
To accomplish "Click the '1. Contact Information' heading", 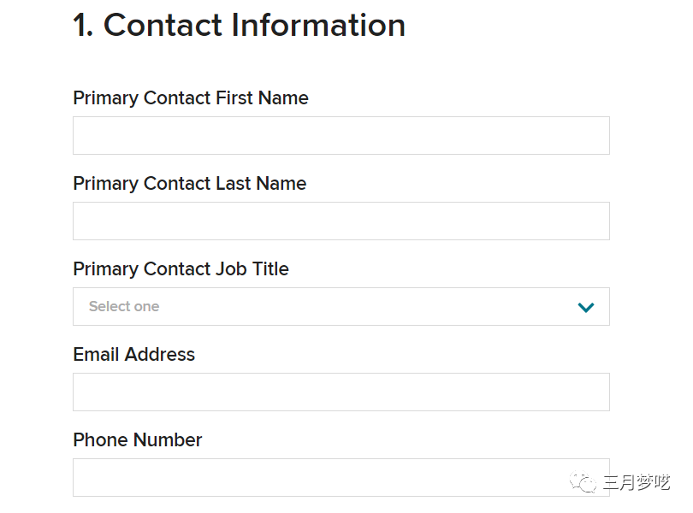I will 239,26.
